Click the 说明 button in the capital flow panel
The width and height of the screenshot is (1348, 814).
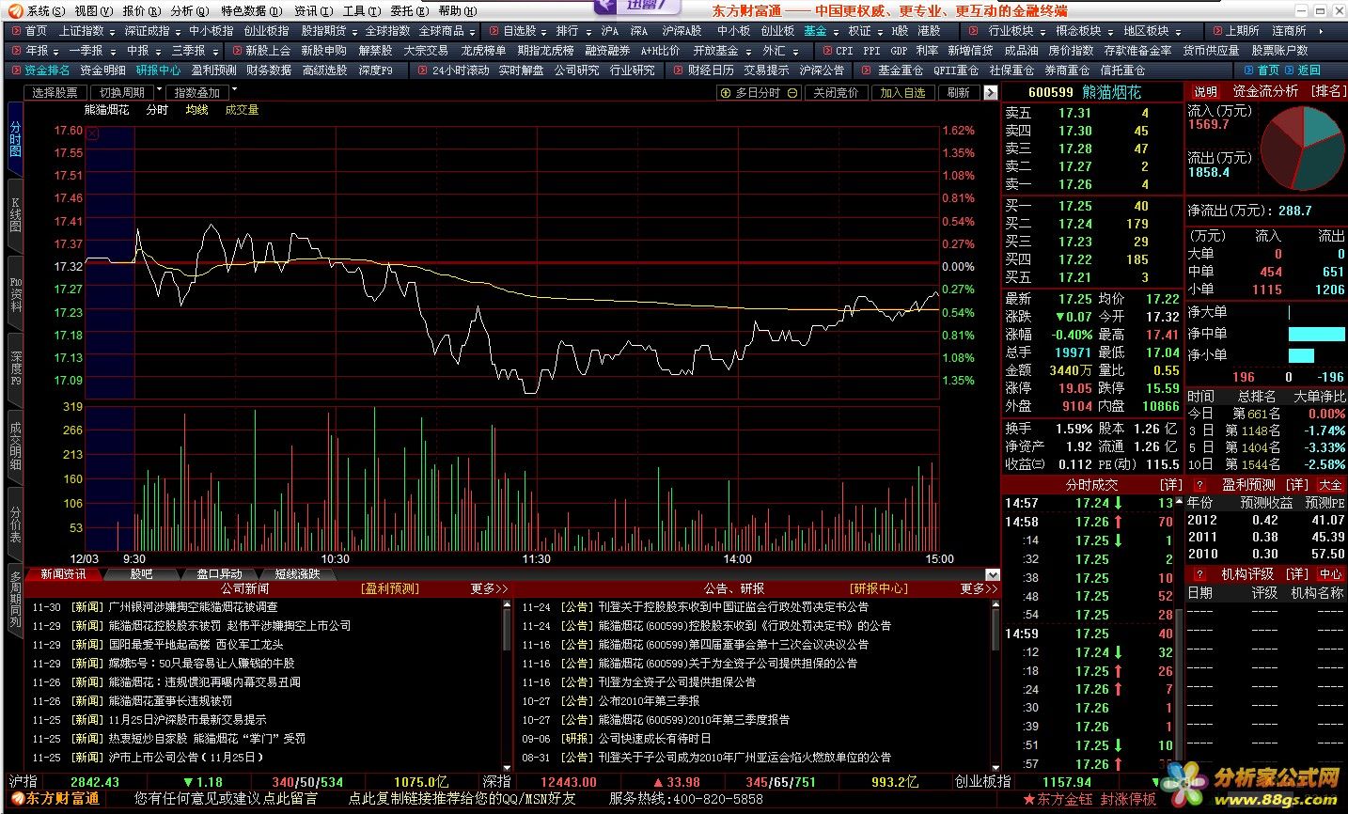pos(1206,91)
